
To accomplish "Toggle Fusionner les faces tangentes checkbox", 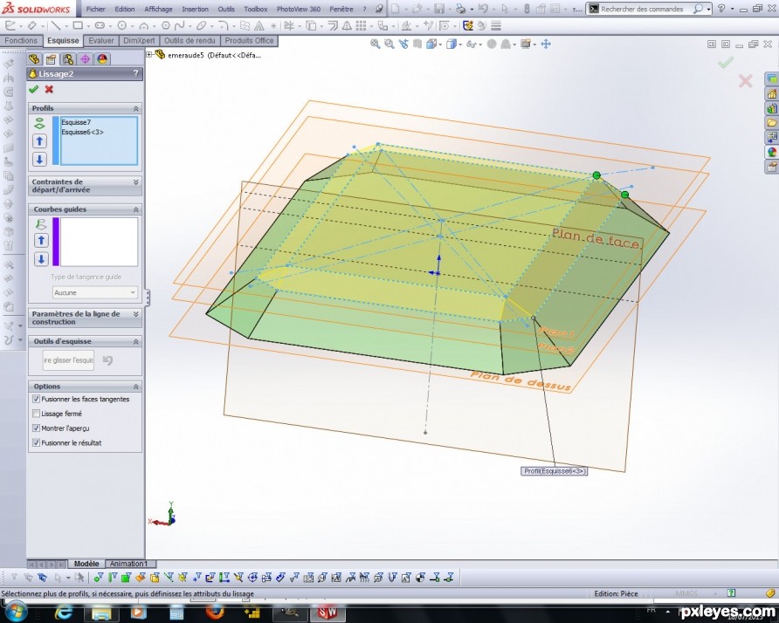I will [x=36, y=399].
